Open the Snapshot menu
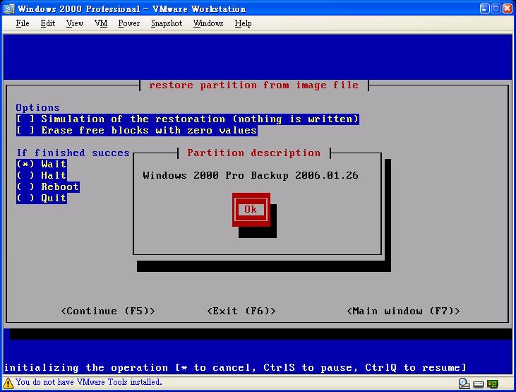Screen dimensions: 516x392 [167, 23]
